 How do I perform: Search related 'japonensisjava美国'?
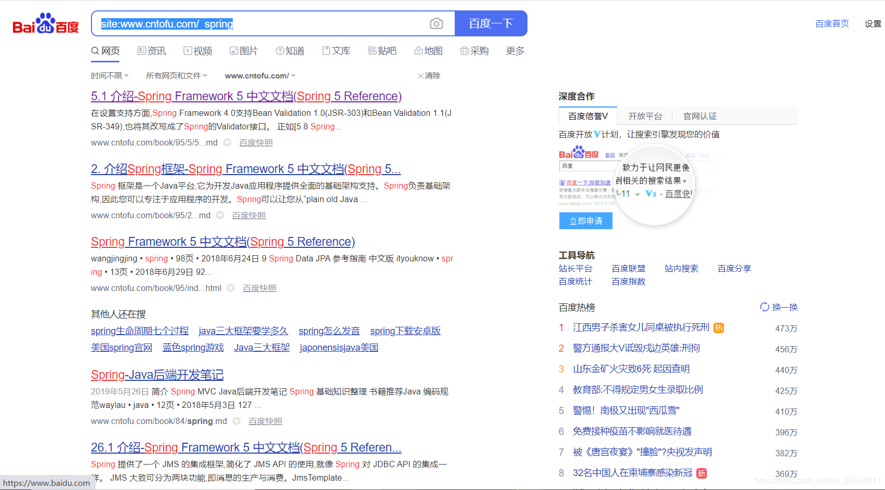tap(339, 348)
